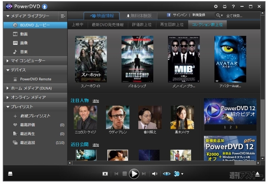Click the horizontal scrollbar right arrow
The height and width of the screenshot is (184, 268).
[x=258, y=163]
